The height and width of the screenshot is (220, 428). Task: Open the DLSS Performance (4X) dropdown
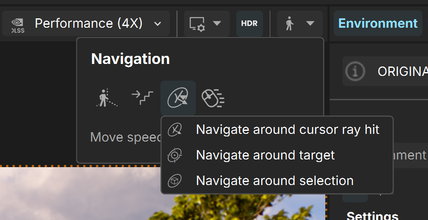[86, 23]
